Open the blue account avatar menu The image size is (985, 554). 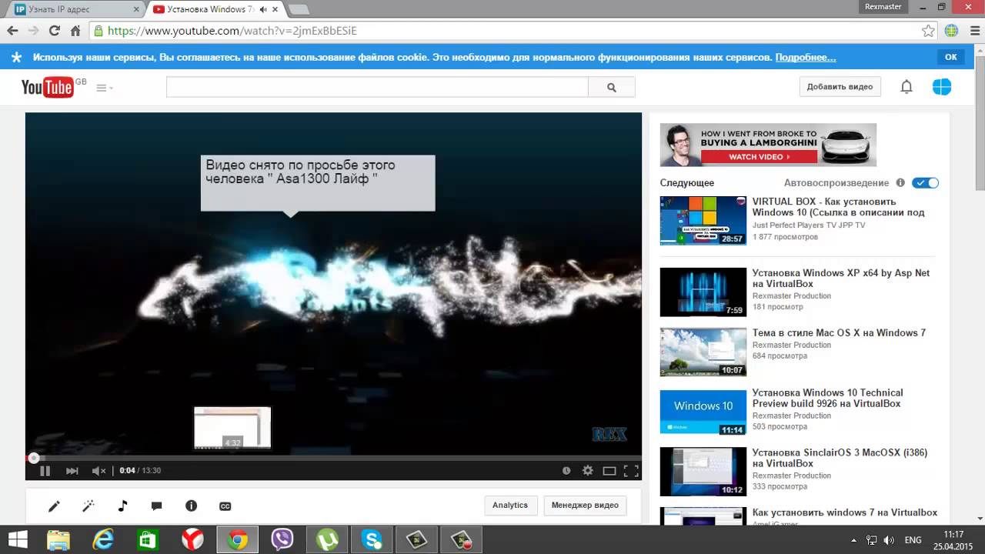pos(942,86)
